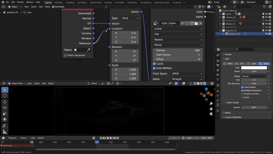
Task: Exclude camera_01 collection via its checkbox
Action: [x=263, y=17]
